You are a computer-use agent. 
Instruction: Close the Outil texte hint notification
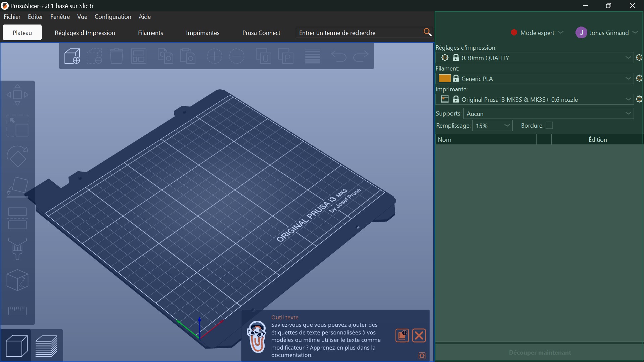coord(419,335)
